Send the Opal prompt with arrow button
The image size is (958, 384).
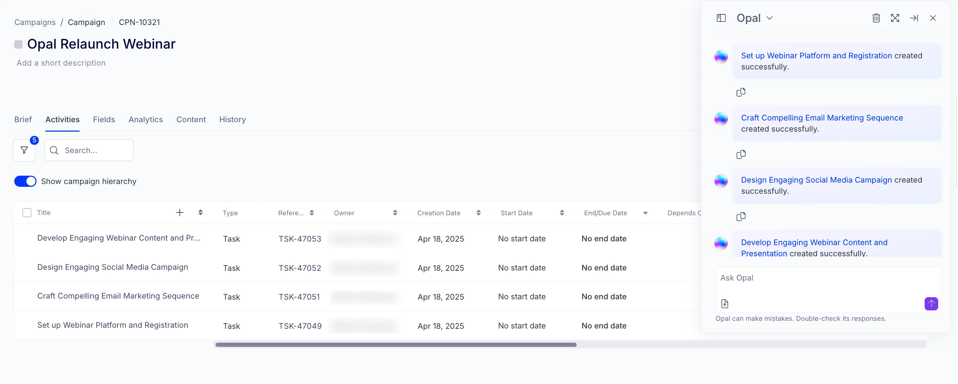(x=931, y=304)
